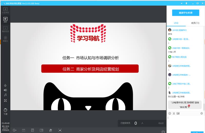Open chat settings gear icon
This screenshot has width=205, height=133.
[202, 113]
